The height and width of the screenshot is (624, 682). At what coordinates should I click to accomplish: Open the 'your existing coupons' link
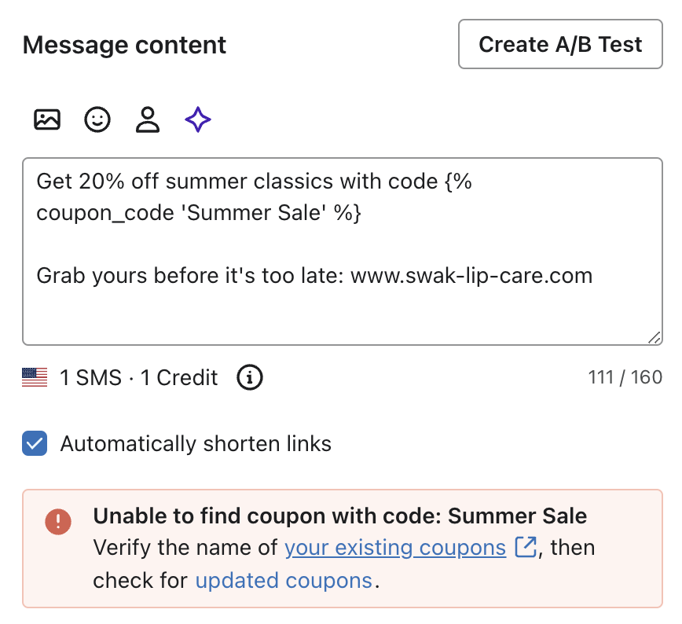(394, 548)
